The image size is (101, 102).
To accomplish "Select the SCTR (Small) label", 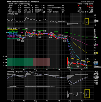I will coord(53,12).
